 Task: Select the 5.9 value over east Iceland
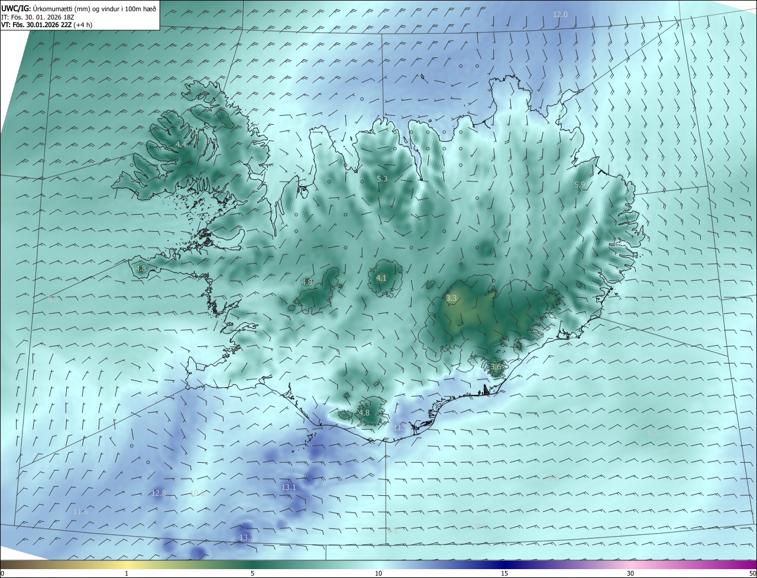pyautogui.click(x=580, y=185)
